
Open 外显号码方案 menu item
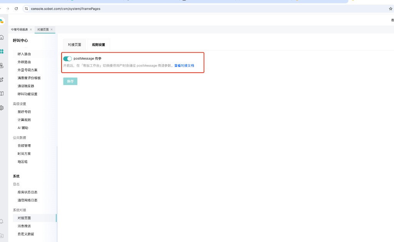point(27,70)
